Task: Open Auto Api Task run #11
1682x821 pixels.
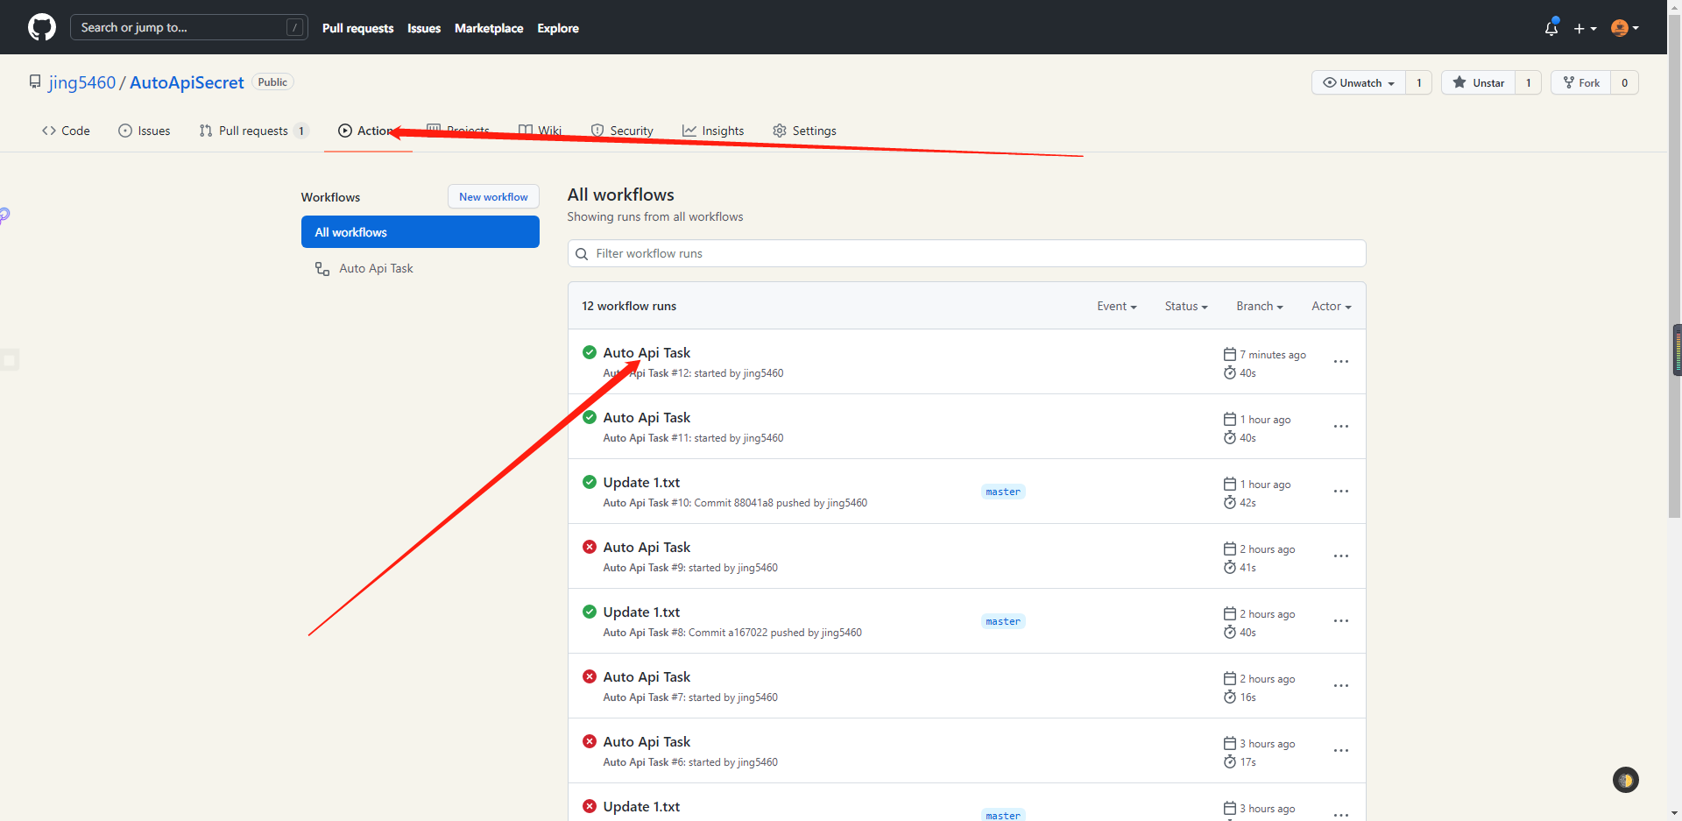Action: click(647, 417)
